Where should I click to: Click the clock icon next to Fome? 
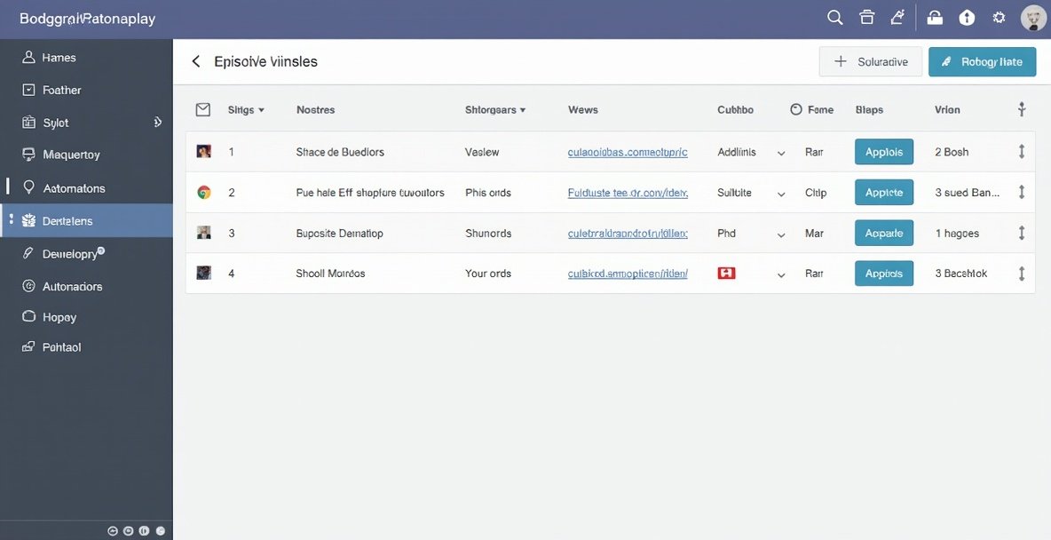(796, 109)
